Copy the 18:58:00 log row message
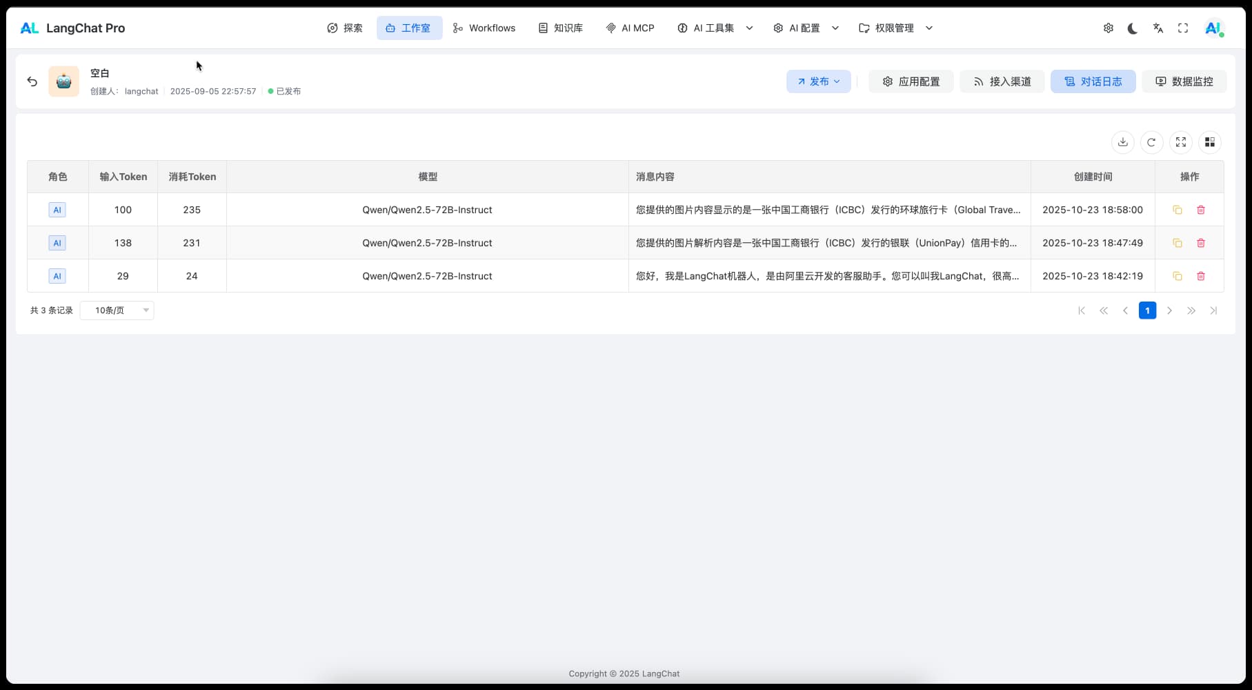 click(x=1178, y=210)
